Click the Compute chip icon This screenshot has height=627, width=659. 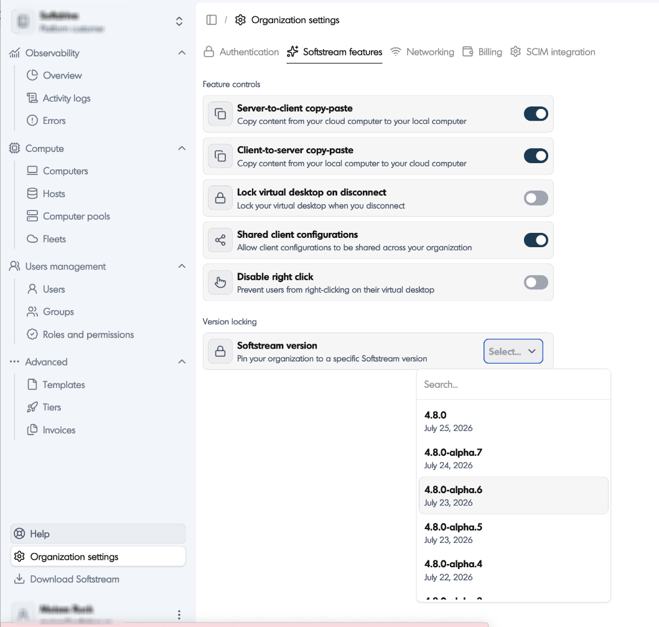(x=15, y=148)
